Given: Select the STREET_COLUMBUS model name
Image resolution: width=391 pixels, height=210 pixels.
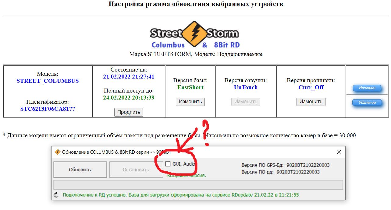Looking at the screenshot, I should [x=48, y=81].
